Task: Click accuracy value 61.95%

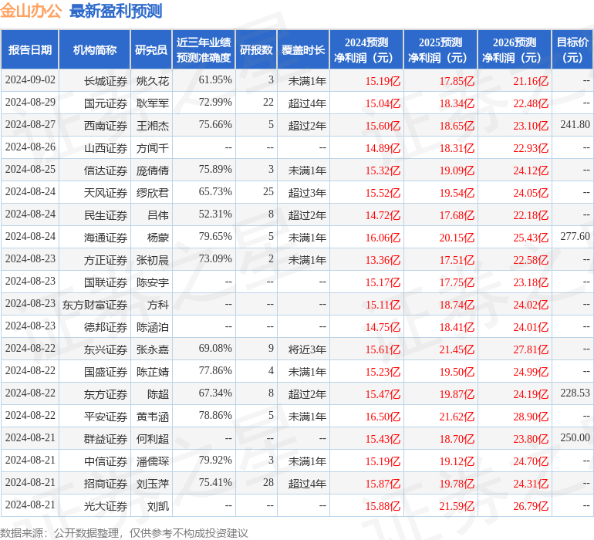Action: [x=215, y=80]
